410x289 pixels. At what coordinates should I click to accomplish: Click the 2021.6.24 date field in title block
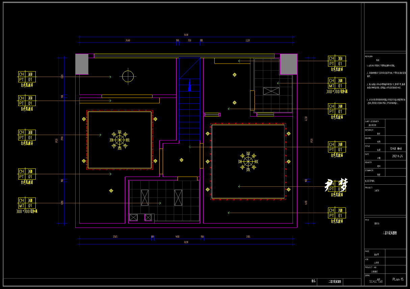397,156
